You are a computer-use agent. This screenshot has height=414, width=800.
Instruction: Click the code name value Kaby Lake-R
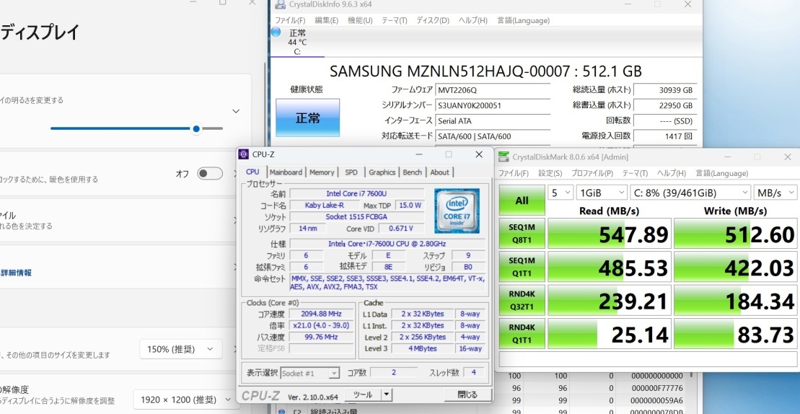324,205
